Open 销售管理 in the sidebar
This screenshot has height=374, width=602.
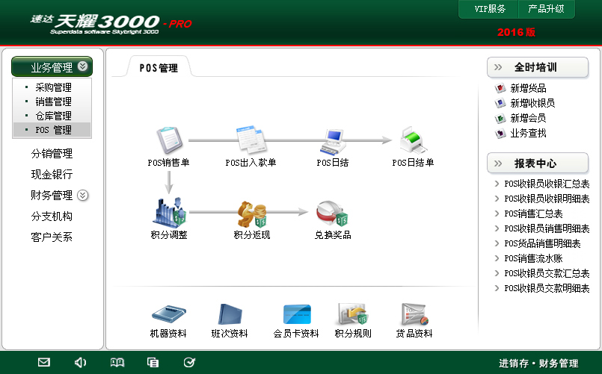point(53,102)
